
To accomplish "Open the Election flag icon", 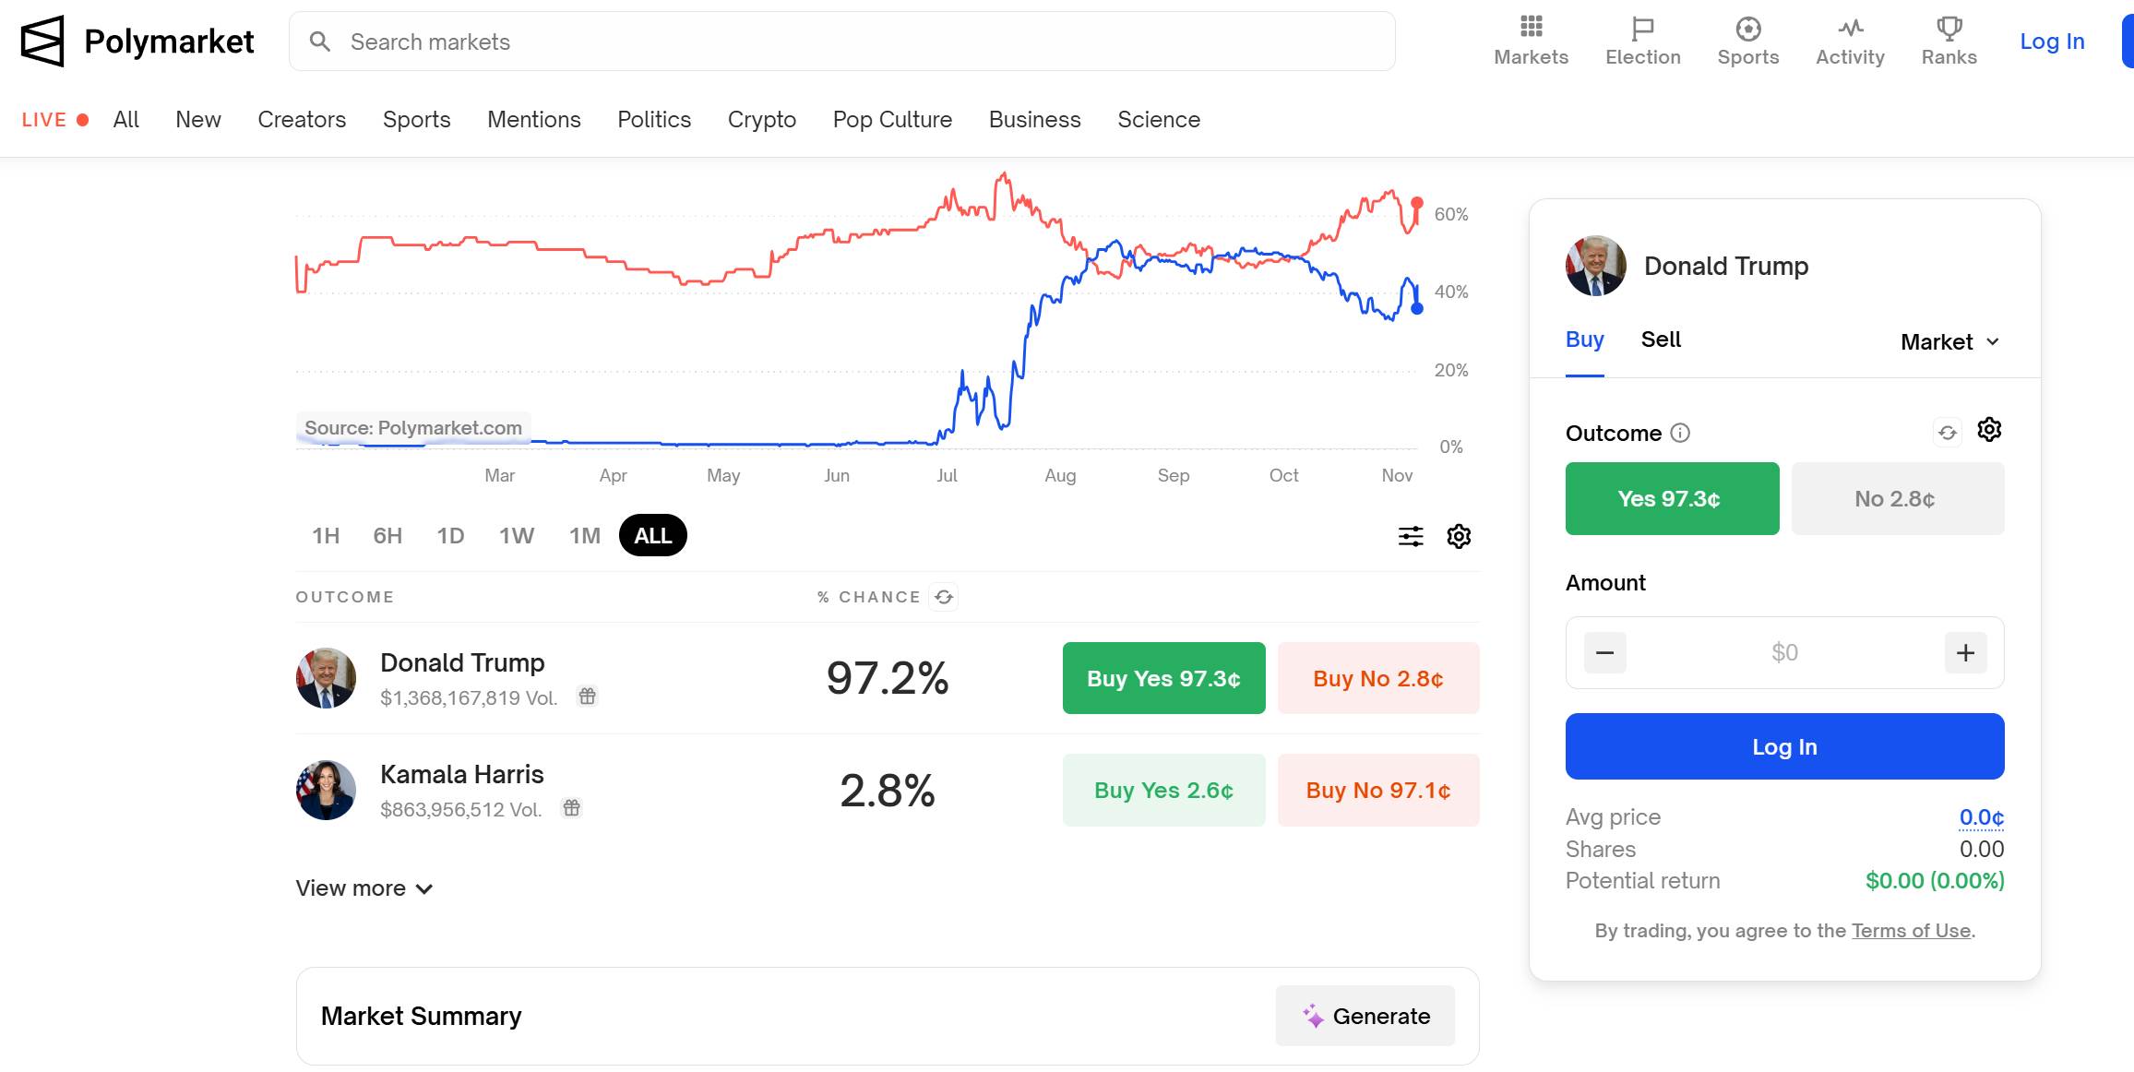I will 1642,29.
